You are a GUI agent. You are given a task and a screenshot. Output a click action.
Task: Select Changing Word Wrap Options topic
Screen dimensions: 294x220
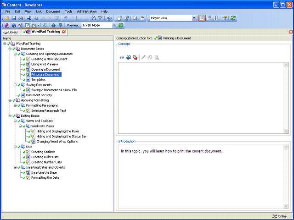pos(57,142)
